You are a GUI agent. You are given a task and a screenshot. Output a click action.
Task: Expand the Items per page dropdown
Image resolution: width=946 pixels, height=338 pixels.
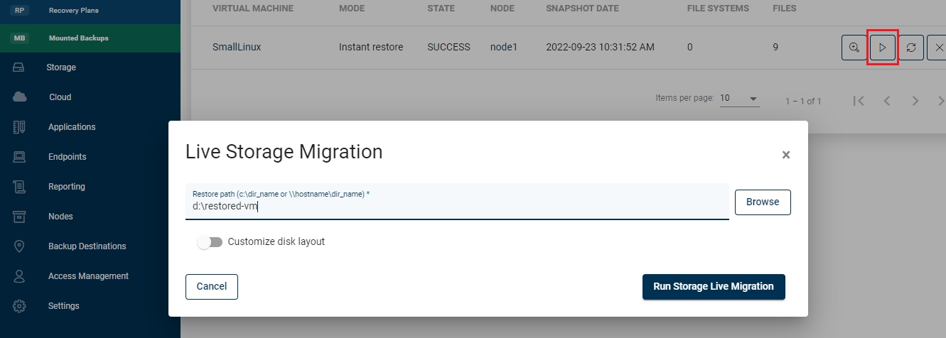click(739, 99)
